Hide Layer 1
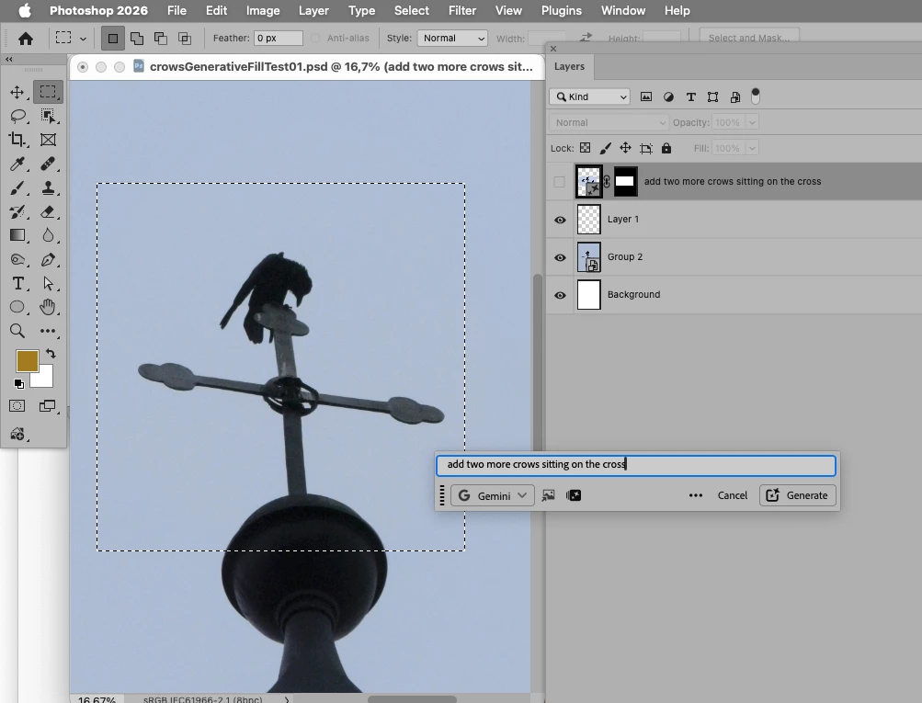Viewport: 922px width, 703px height. (560, 220)
